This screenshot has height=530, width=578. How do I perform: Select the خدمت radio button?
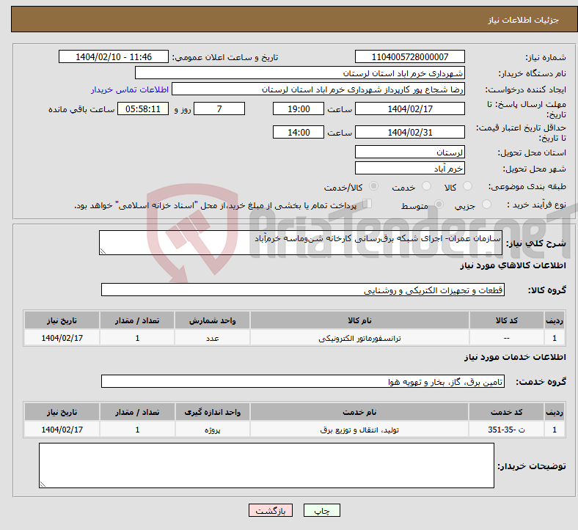pyautogui.click(x=426, y=186)
